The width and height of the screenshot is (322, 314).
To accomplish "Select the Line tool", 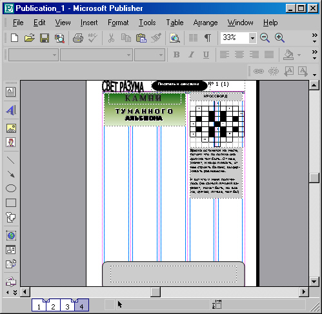I will click(11, 160).
